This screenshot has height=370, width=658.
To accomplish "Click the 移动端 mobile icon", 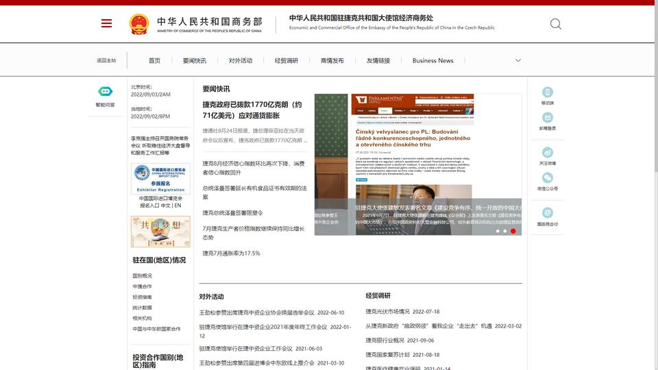I will pos(547,92).
